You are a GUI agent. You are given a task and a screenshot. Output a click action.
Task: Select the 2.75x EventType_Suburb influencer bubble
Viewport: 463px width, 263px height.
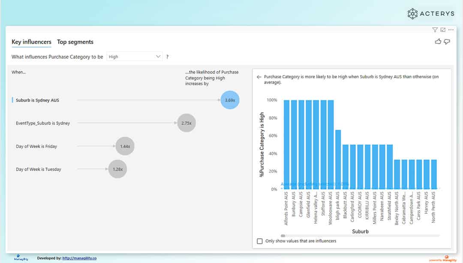[x=186, y=123]
